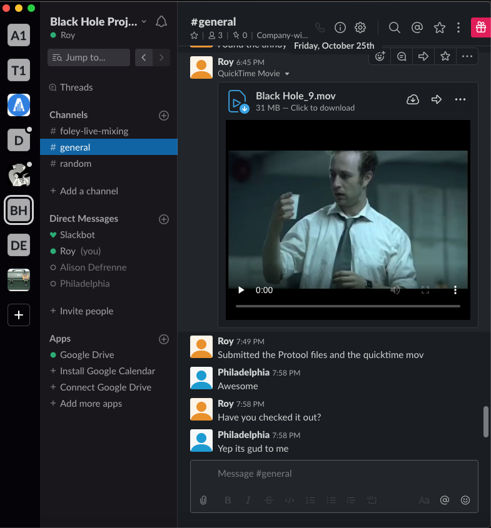Screen dimensions: 491x528
Task: Show mentions and reactions in header
Action: pos(417,27)
